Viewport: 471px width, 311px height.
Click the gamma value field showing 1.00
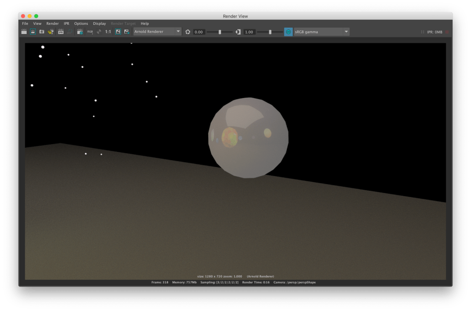tap(249, 32)
